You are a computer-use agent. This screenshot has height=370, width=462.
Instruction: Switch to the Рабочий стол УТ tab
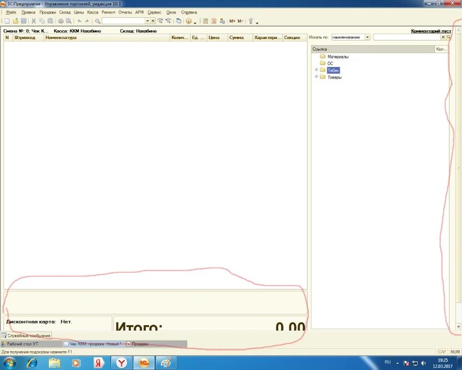click(31, 344)
